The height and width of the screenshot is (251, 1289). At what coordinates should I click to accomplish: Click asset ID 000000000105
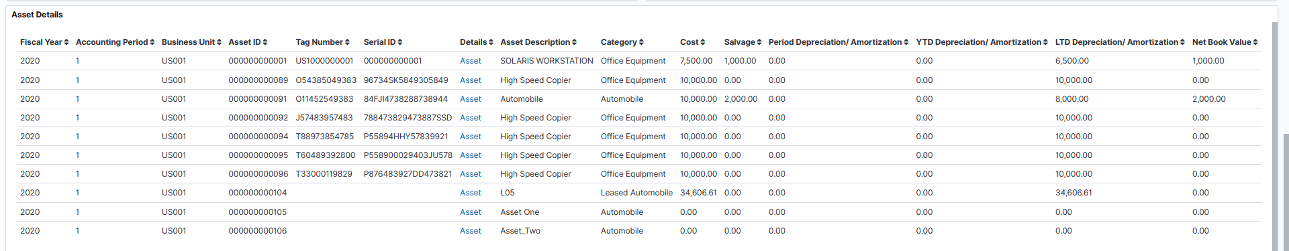click(258, 212)
